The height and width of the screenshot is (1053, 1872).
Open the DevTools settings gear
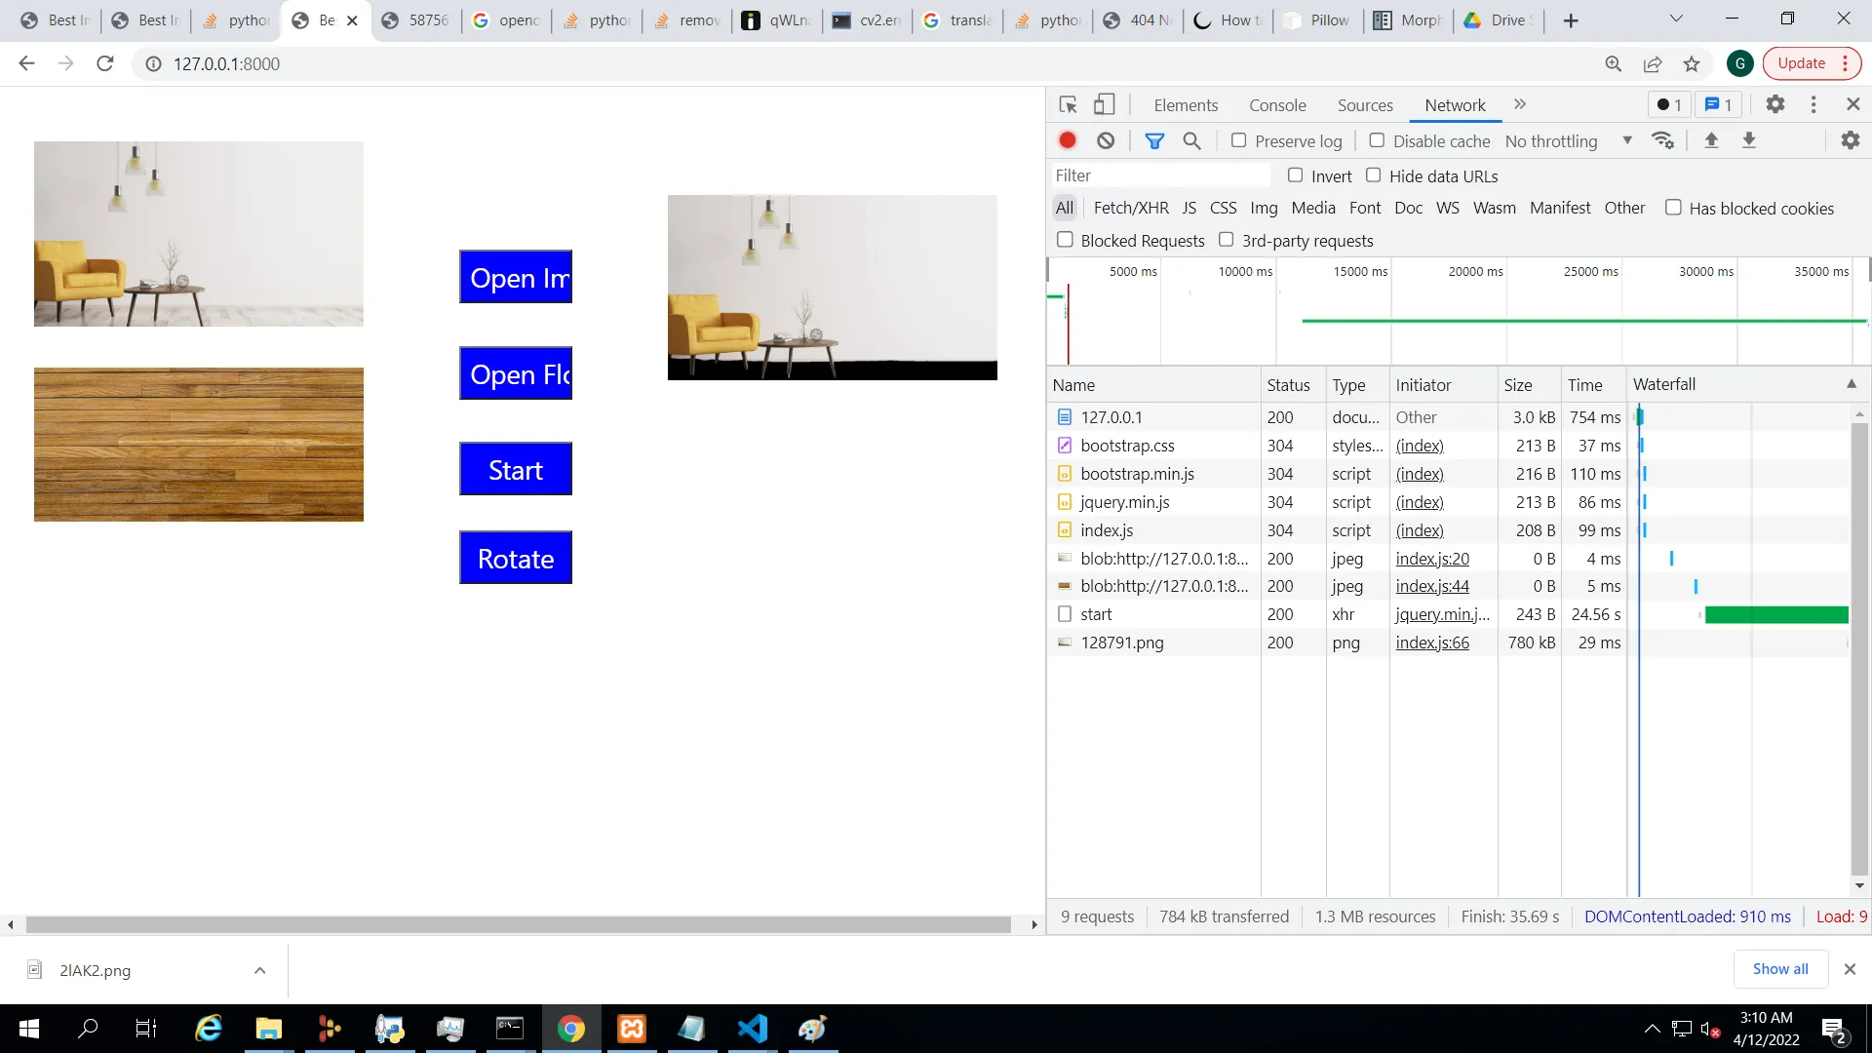point(1775,104)
